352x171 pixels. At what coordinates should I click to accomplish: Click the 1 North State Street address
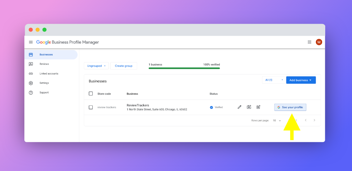pos(157,110)
